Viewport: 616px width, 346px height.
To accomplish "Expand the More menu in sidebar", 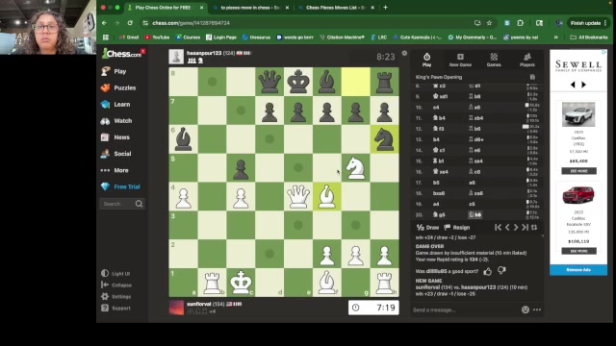I will pyautogui.click(x=115, y=170).
